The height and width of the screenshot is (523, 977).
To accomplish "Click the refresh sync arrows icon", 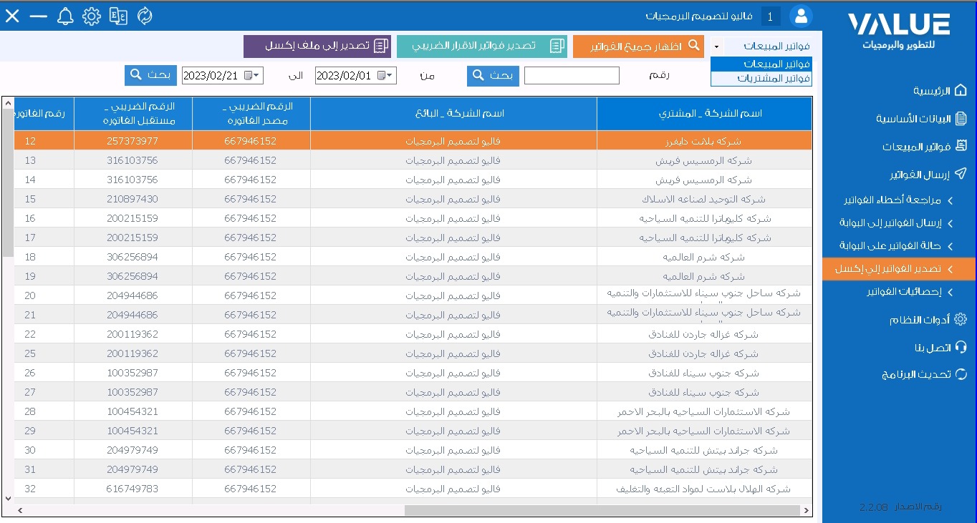I will tap(145, 16).
